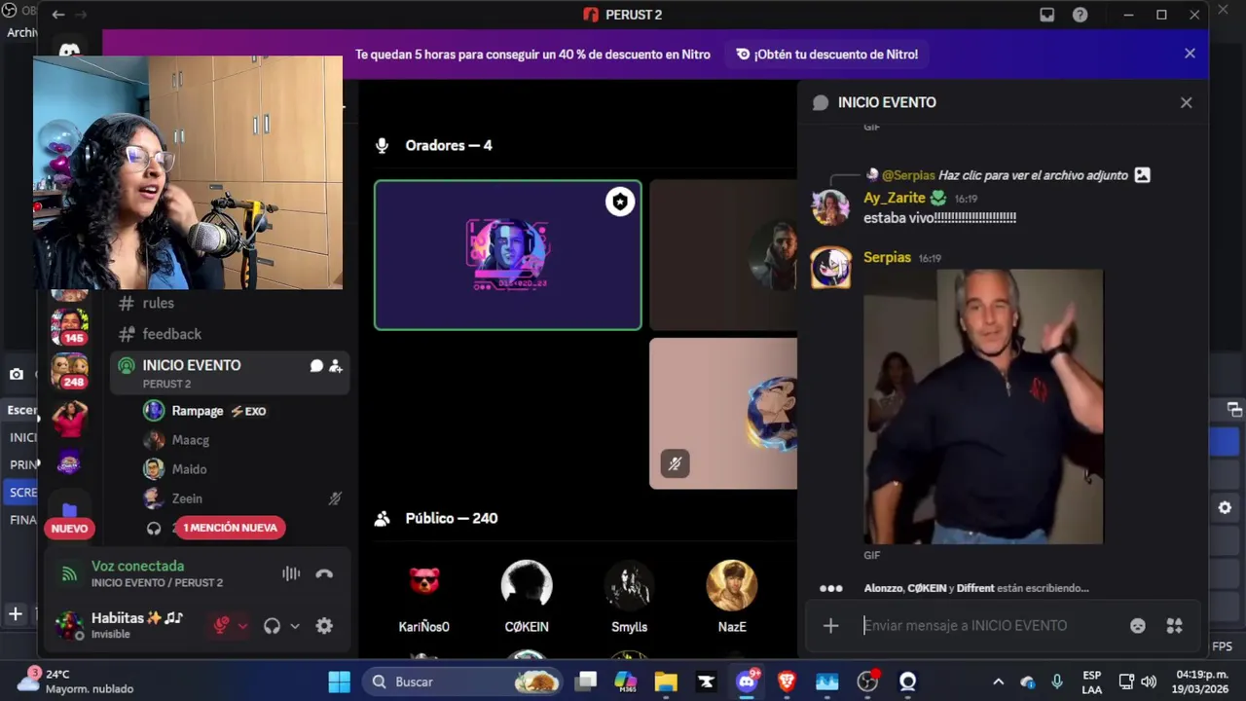Open audience member CØKEIN avatar
Image resolution: width=1246 pixels, height=701 pixels.
pyautogui.click(x=527, y=584)
